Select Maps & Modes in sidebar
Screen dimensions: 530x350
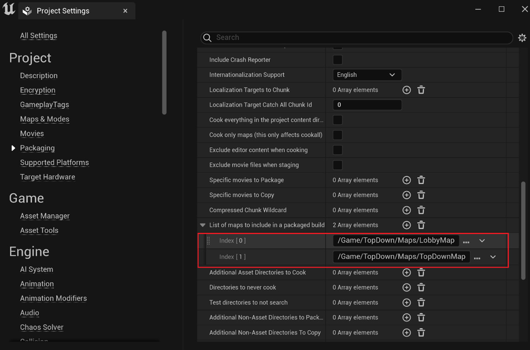[x=45, y=119]
